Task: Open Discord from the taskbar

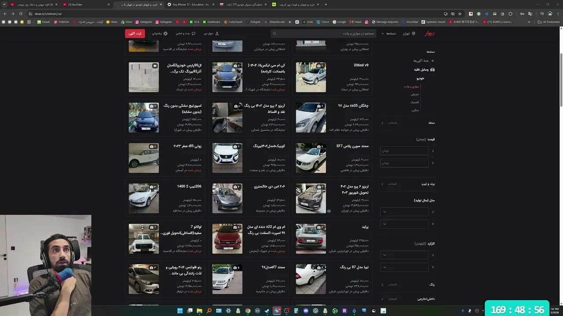Action: click(306, 311)
